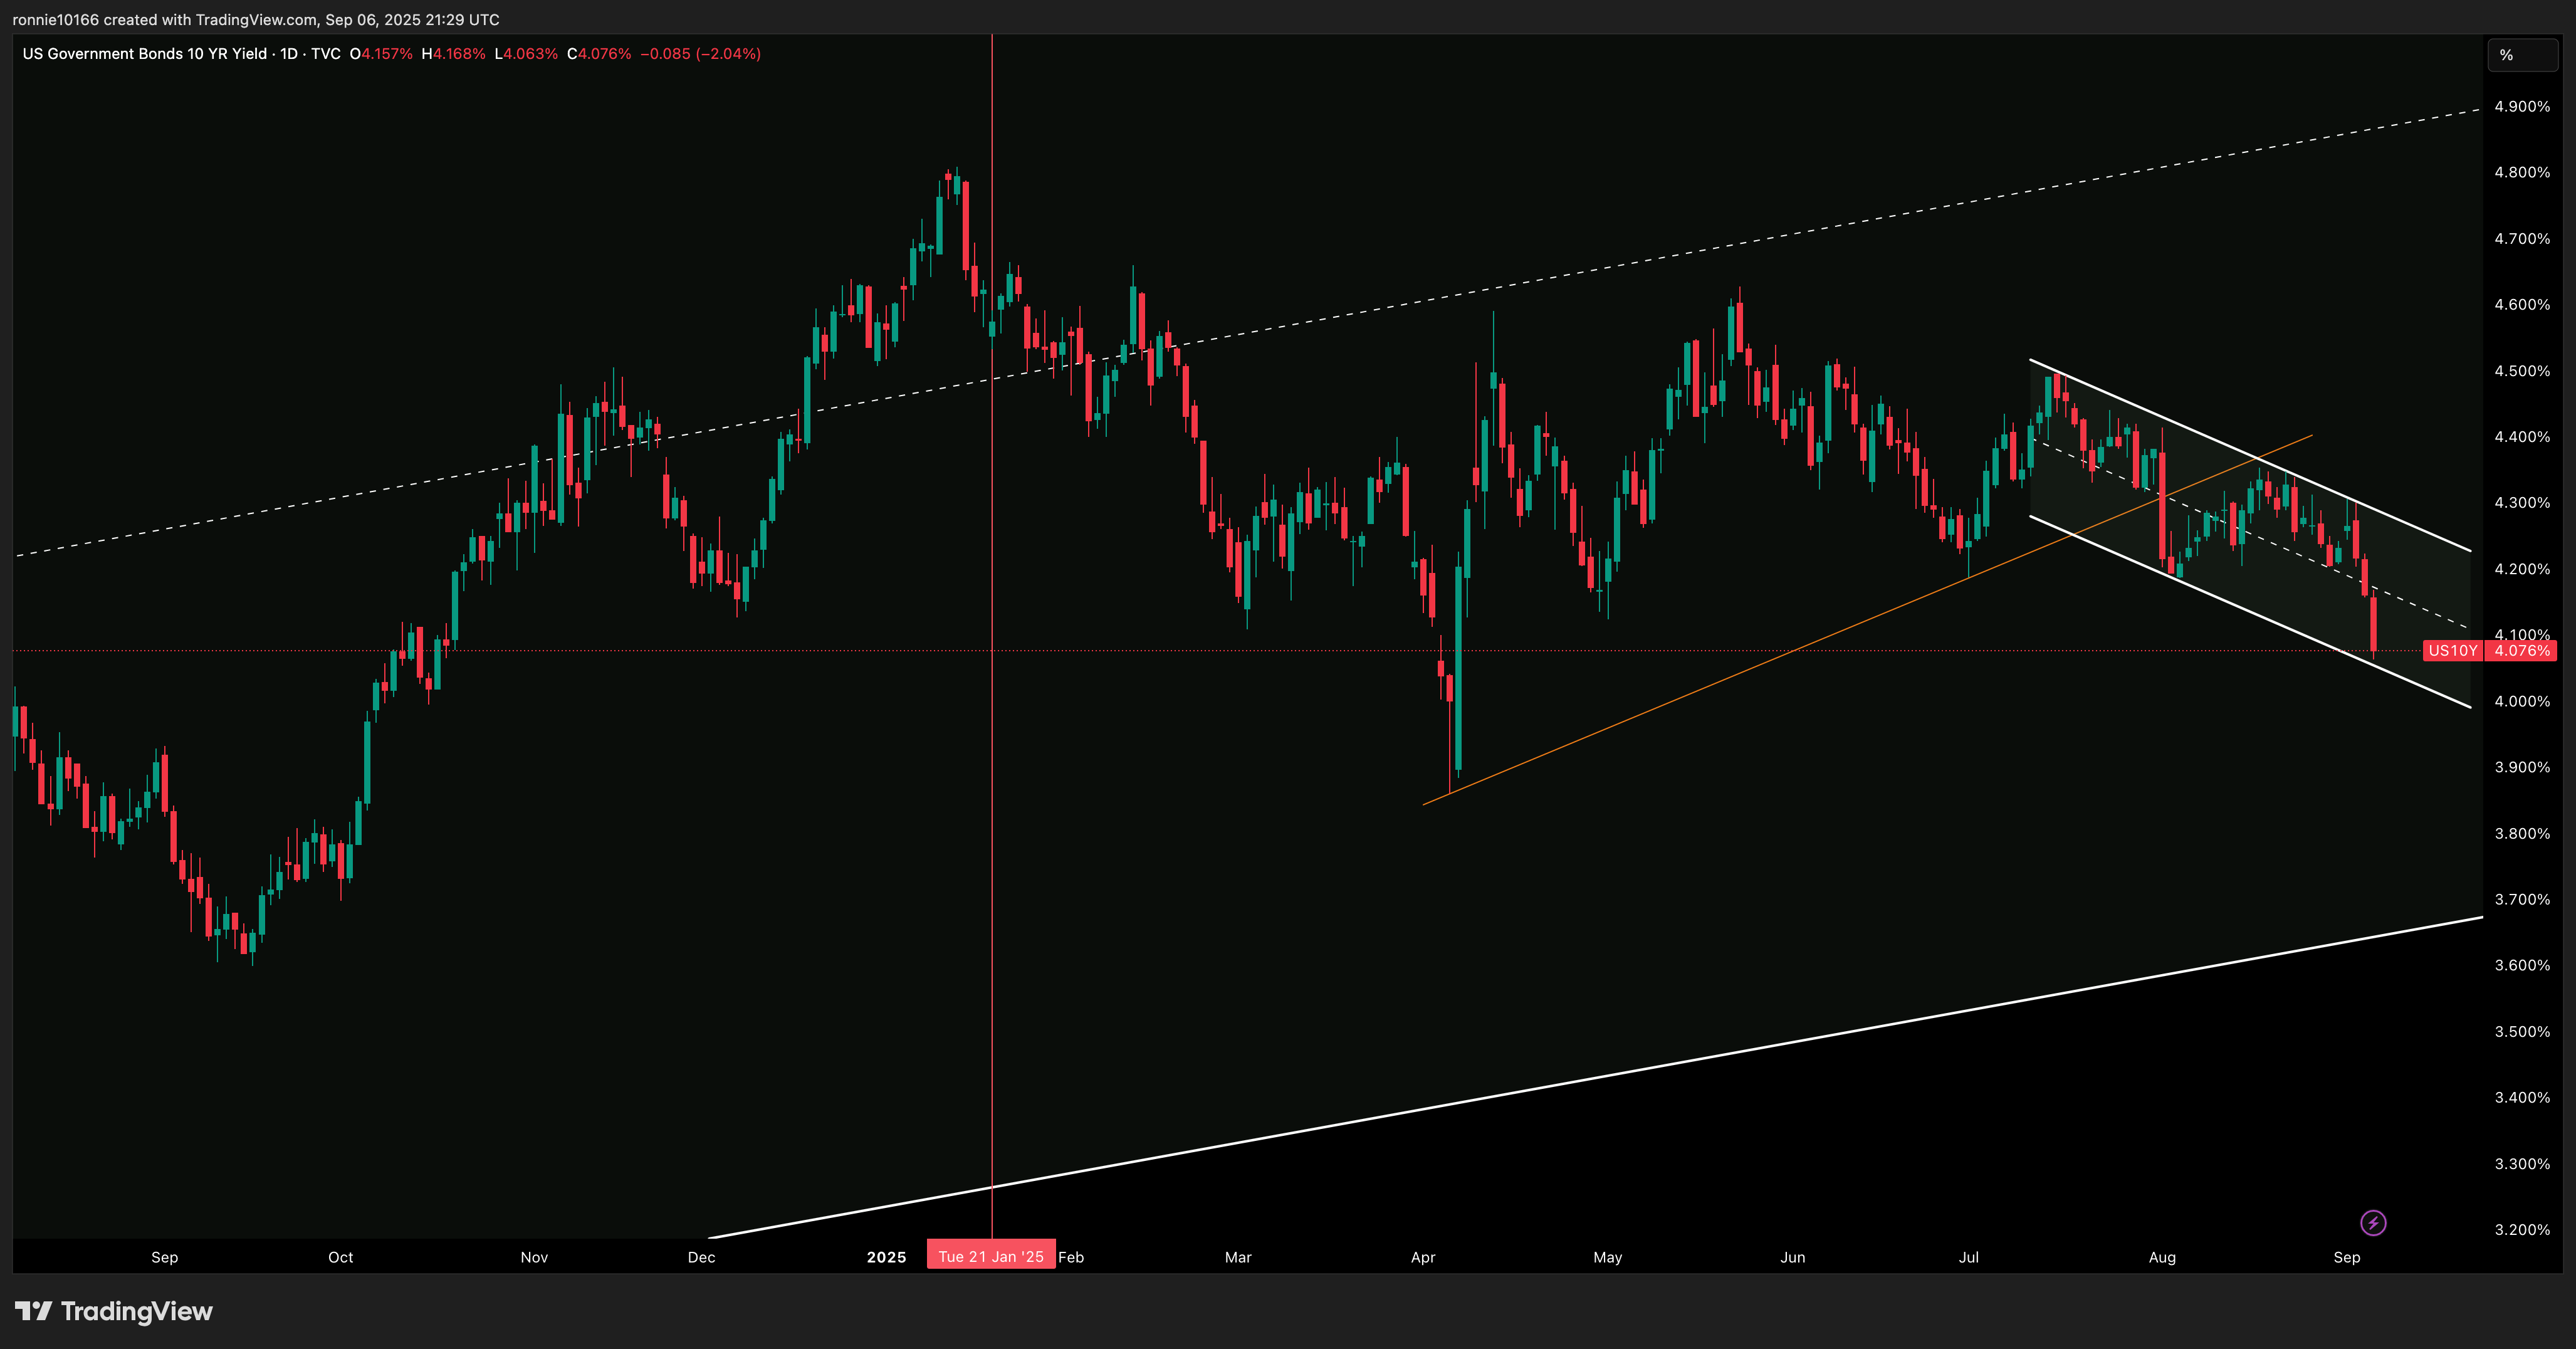Click the Tue 21 Jan '25 date label
This screenshot has height=1349, width=2576.
click(x=990, y=1257)
